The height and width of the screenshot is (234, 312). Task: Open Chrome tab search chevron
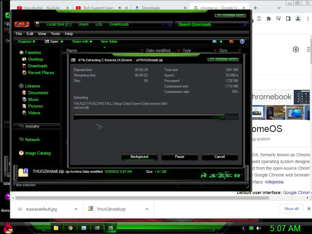(279, 8)
